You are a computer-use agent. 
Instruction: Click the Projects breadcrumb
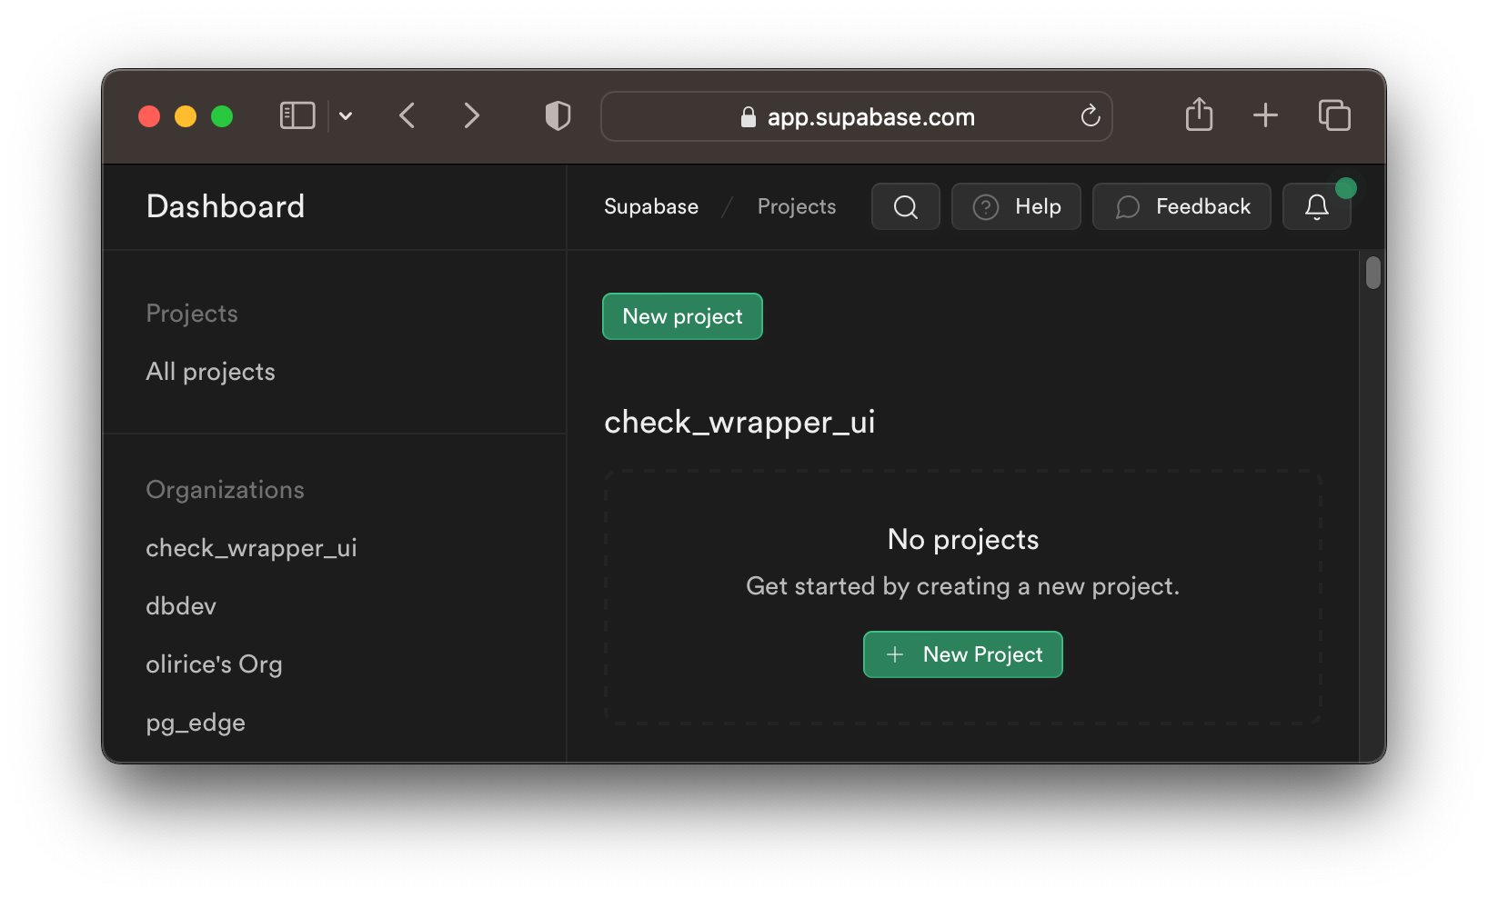tap(797, 206)
